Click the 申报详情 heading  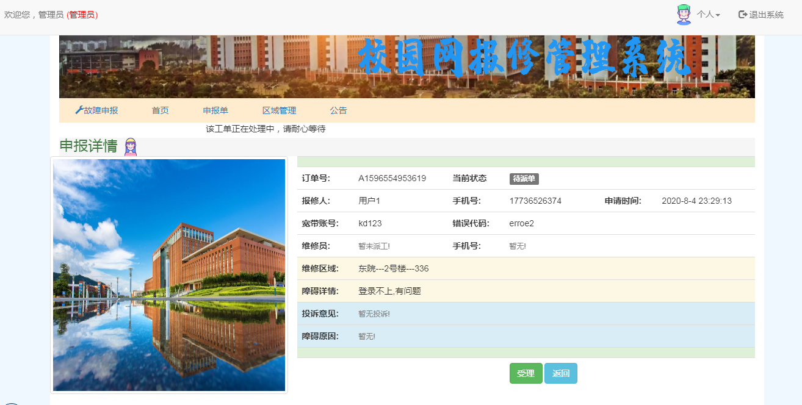pos(89,146)
